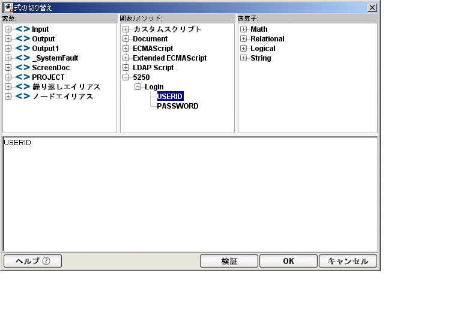The image size is (460, 321).
Task: Expand the Math operators node
Action: coord(243,29)
